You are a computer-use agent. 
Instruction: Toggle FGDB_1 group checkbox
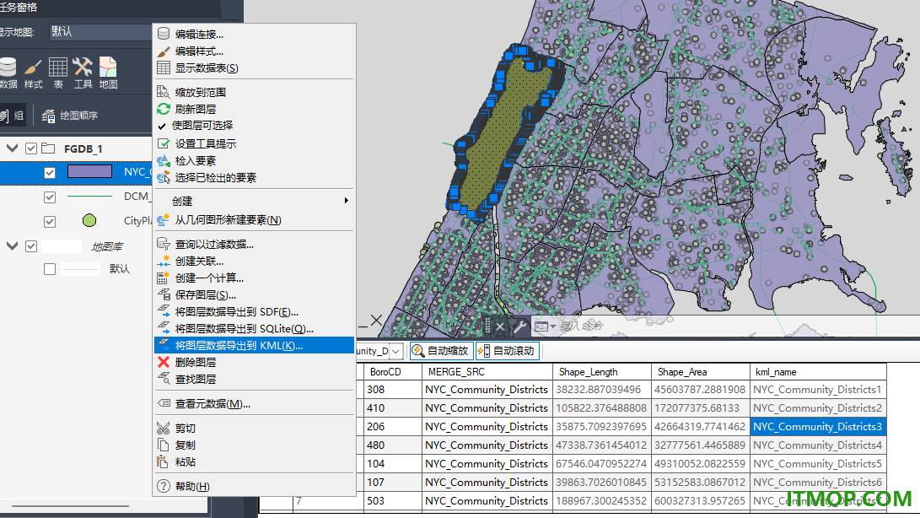(x=31, y=148)
